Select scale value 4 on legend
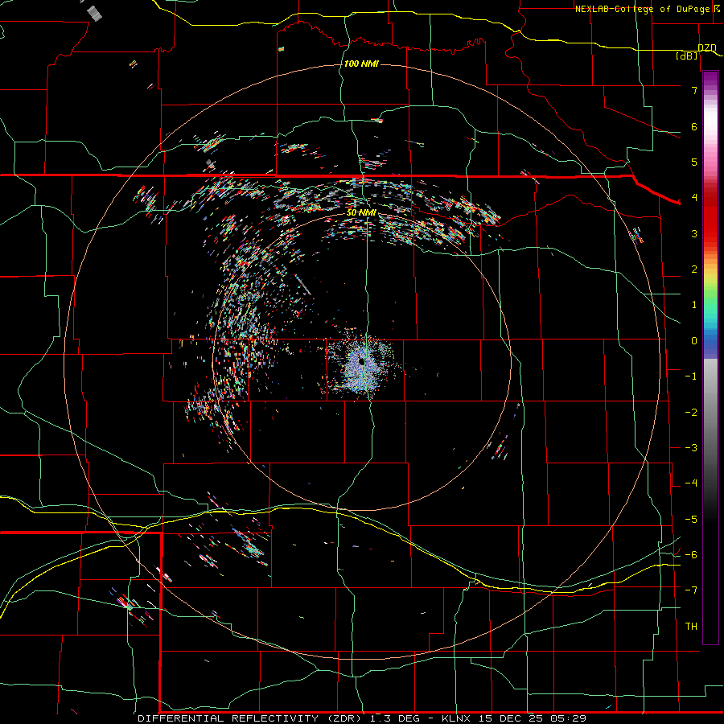This screenshot has width=724, height=724. (694, 198)
